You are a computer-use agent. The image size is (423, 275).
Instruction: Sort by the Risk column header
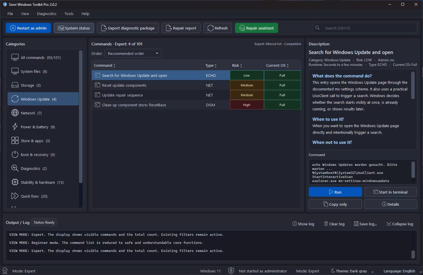tap(237, 66)
